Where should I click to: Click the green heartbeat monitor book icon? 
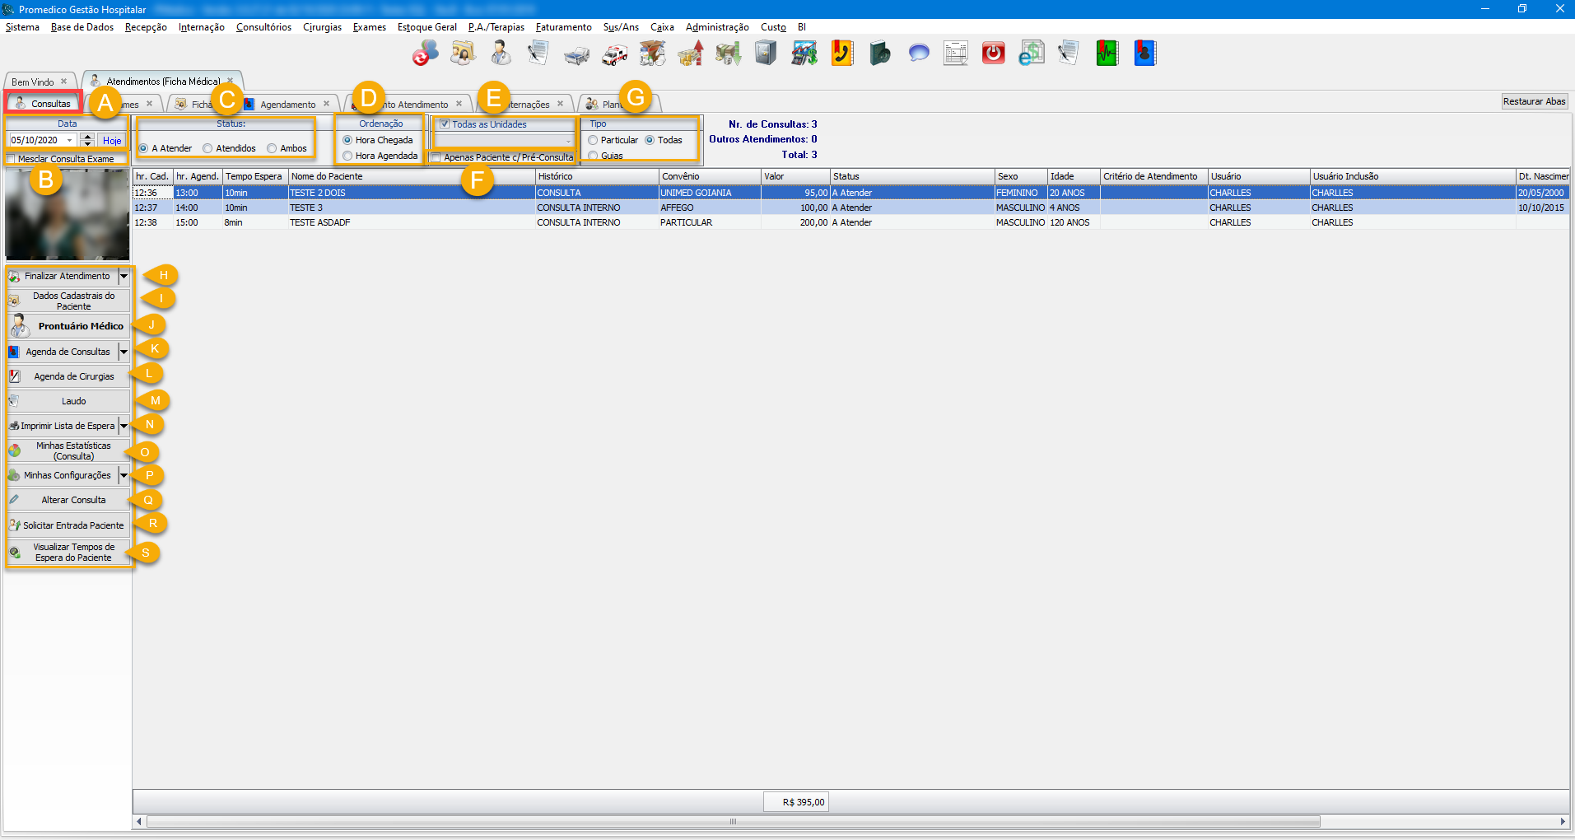(x=1107, y=54)
